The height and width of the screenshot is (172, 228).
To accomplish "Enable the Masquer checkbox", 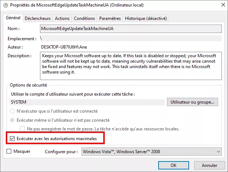I will tap(9, 151).
